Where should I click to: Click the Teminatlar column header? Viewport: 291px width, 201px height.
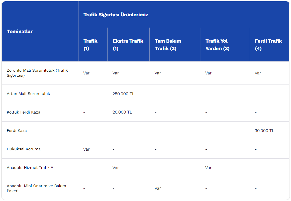point(20,31)
